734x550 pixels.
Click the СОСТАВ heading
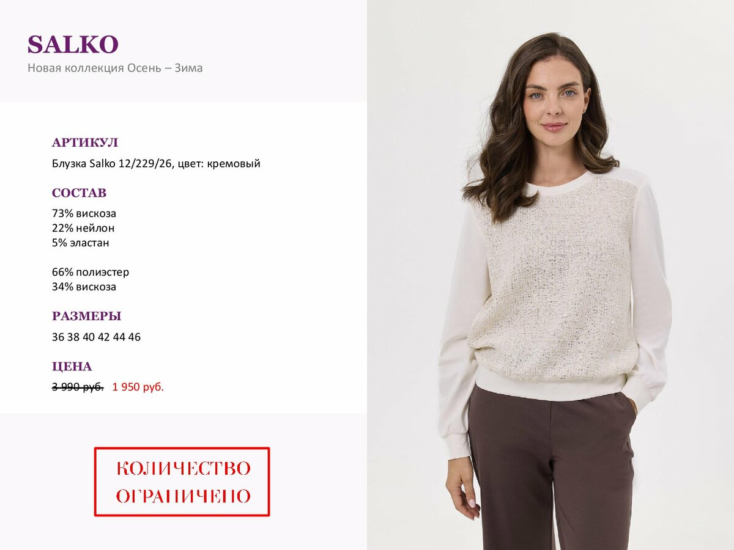pyautogui.click(x=79, y=193)
